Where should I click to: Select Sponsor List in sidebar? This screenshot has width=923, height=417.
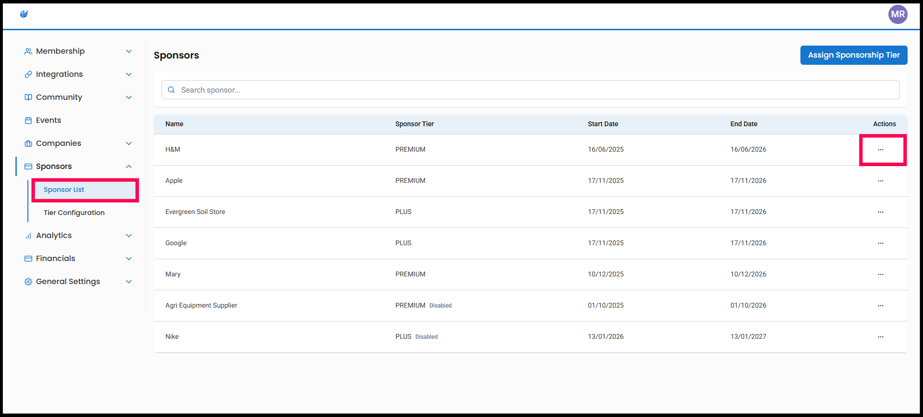coord(64,190)
